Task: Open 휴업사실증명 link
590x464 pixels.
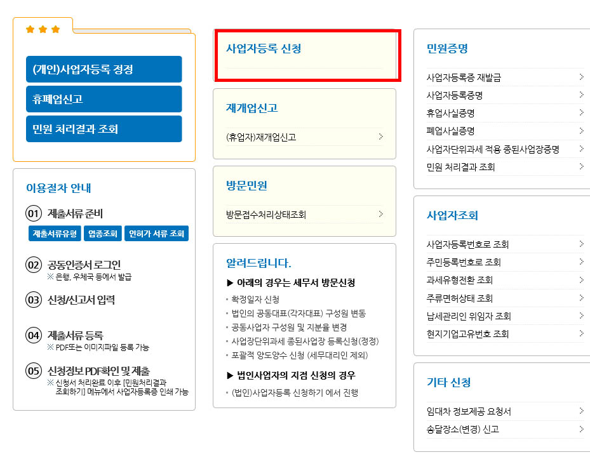Action: pos(450,113)
